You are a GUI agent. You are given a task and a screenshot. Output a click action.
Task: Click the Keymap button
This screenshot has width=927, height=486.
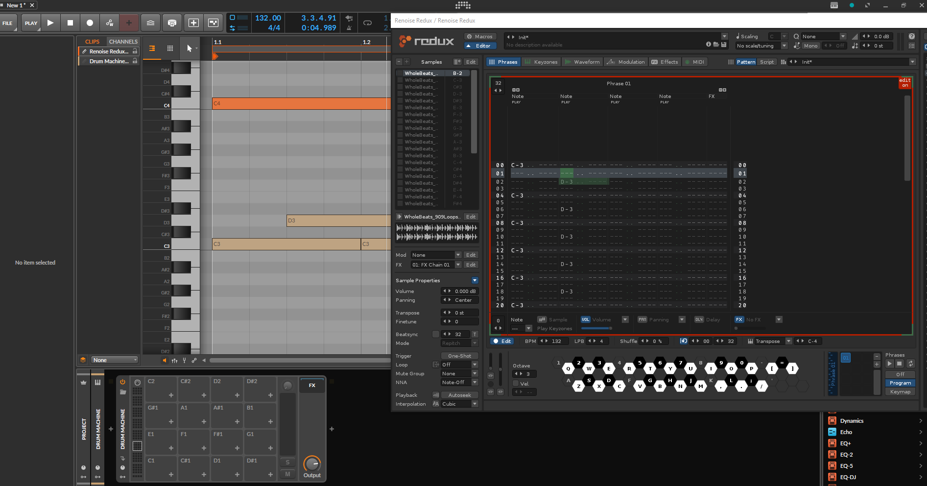click(x=900, y=391)
